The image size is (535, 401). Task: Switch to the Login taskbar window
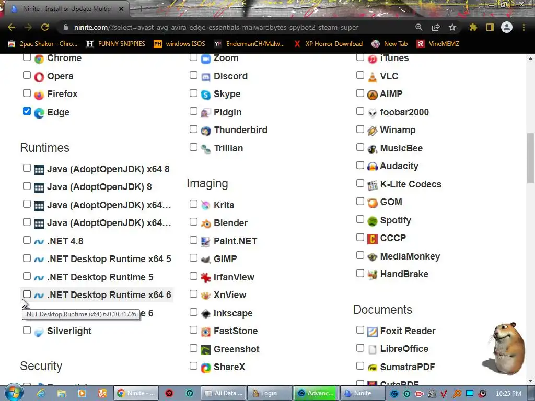tap(270, 393)
